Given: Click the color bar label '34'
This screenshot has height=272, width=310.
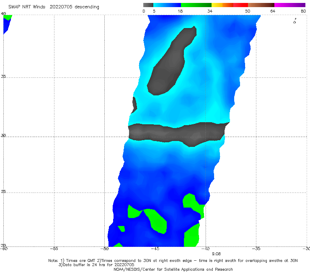Looking at the screenshot, I should click(210, 11).
